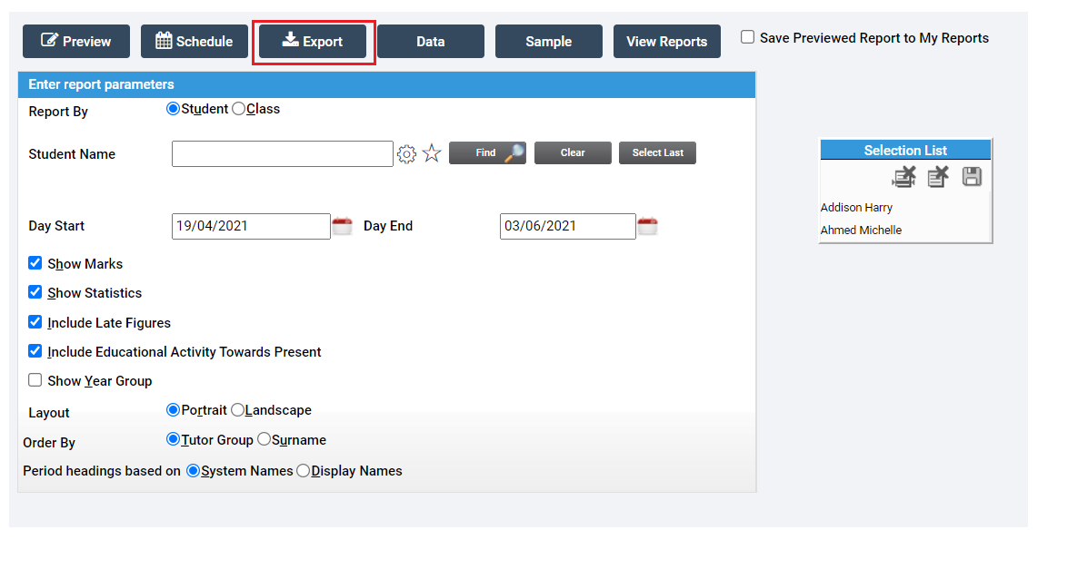Screen dimensions: 1068x569
Task: Select Addison Harry in the Selection List
Action: [855, 207]
